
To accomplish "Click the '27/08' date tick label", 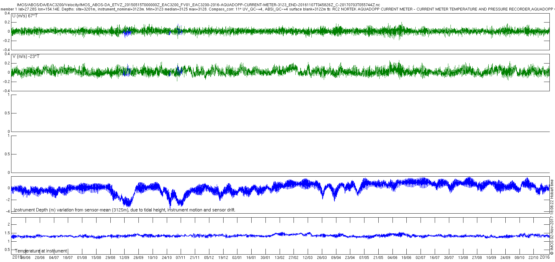I will click(x=477, y=258).
